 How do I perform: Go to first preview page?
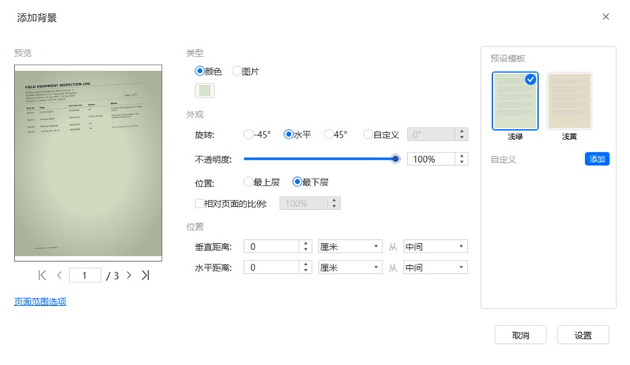pyautogui.click(x=42, y=275)
